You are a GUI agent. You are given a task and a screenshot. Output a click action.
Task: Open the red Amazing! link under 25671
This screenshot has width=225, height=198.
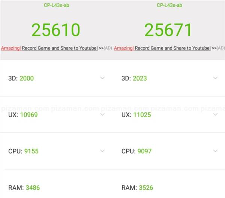tap(124, 48)
